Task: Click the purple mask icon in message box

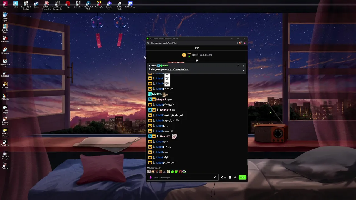Action: [150, 177]
